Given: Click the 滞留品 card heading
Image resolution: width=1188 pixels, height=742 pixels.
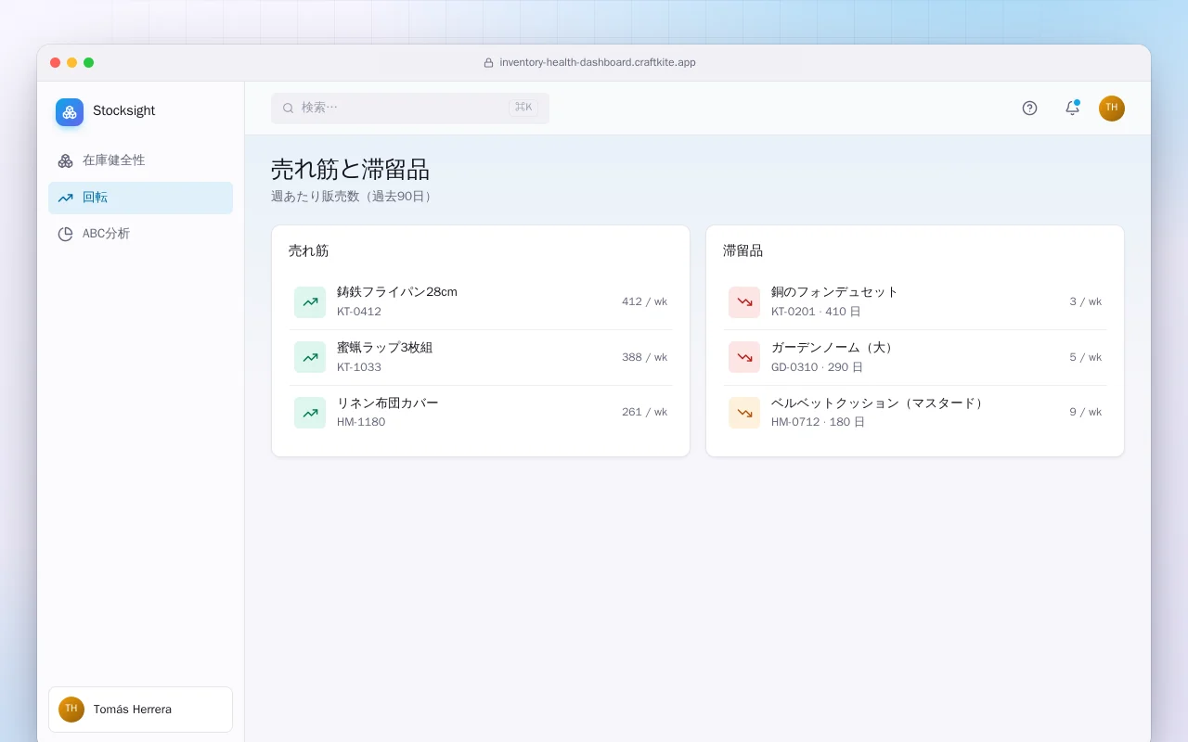Looking at the screenshot, I should pos(743,251).
